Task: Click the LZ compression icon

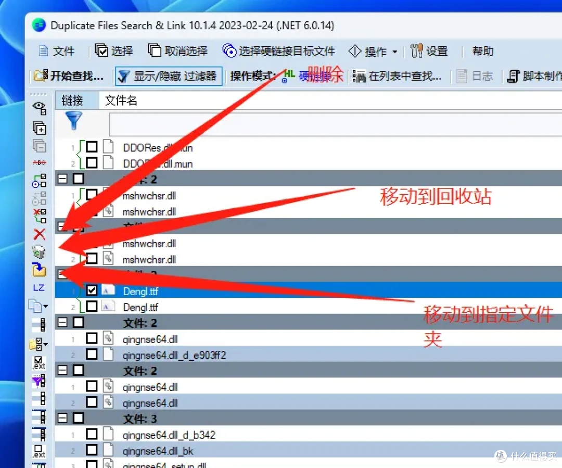Action: click(x=39, y=287)
